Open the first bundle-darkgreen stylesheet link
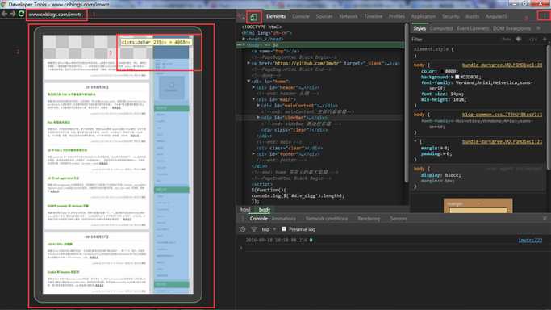Viewport: 551px width, 310px height. point(502,65)
